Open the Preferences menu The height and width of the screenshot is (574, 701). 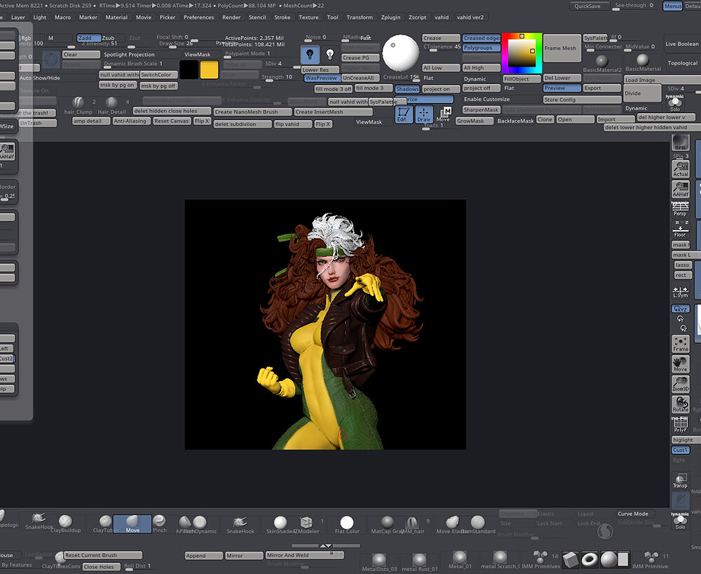pyautogui.click(x=199, y=17)
